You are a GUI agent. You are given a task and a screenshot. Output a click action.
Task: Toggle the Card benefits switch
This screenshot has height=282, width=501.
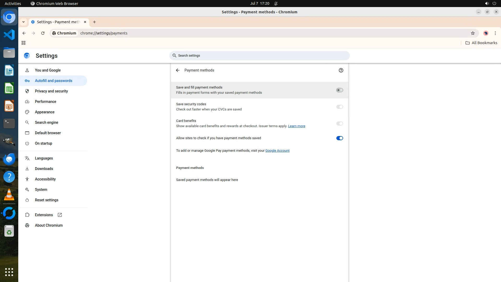(x=339, y=124)
